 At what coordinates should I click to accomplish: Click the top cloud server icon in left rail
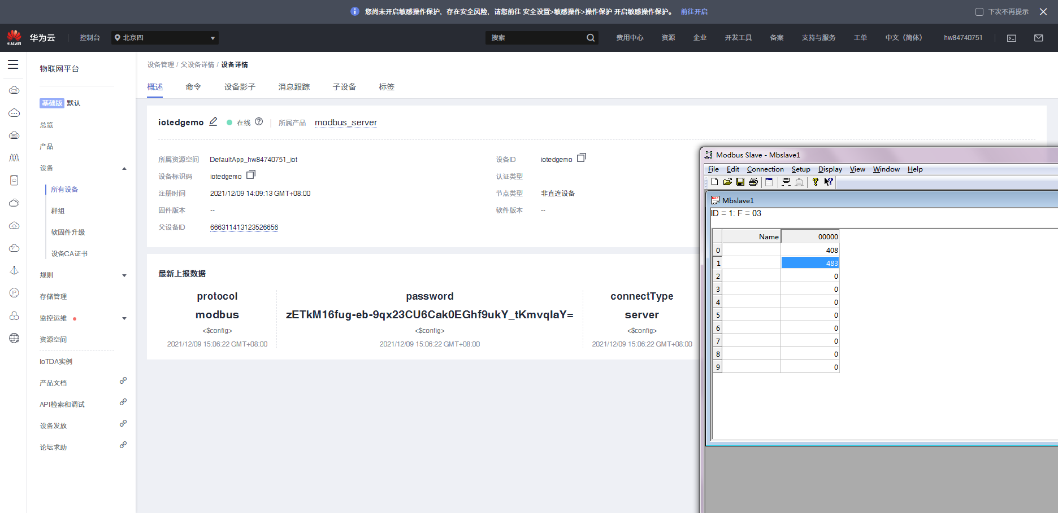point(14,90)
